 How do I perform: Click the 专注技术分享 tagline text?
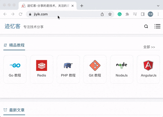click(33, 27)
